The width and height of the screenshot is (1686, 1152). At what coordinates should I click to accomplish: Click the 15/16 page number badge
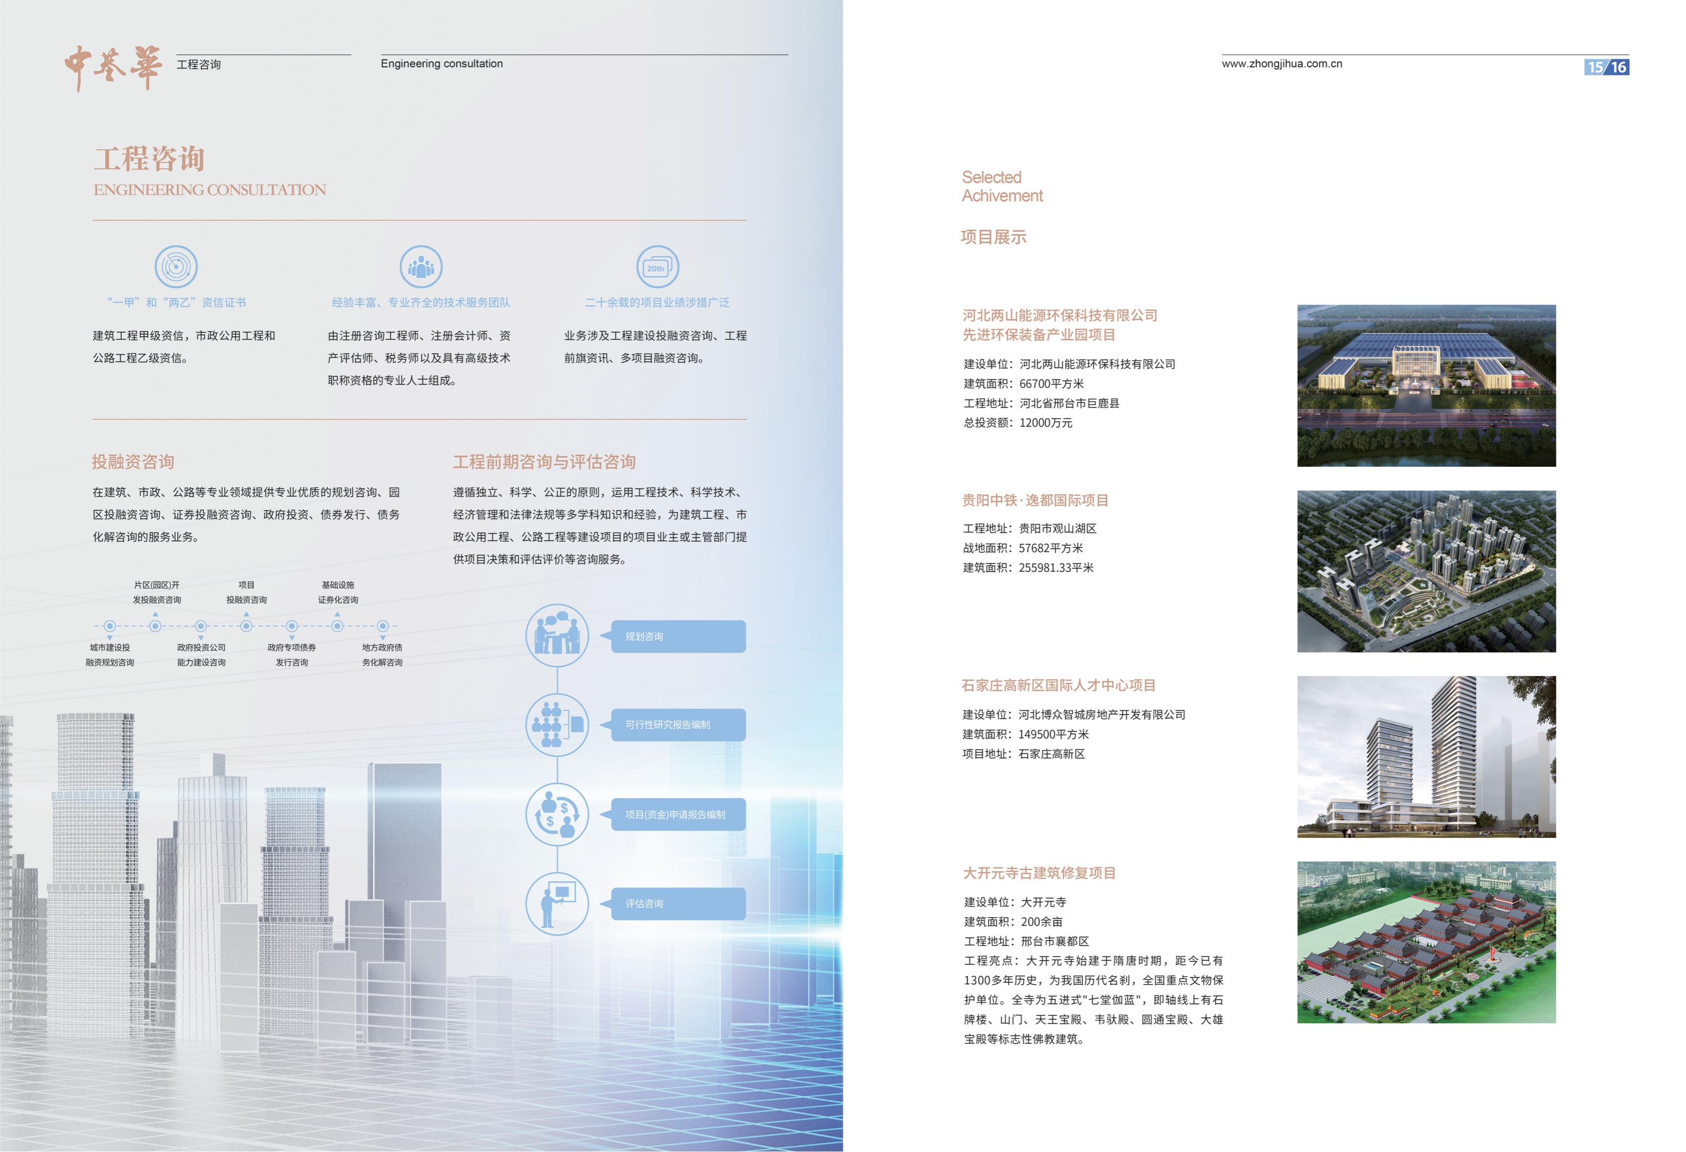[1606, 67]
